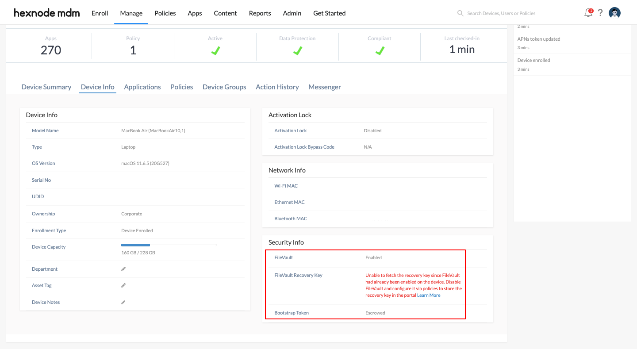The height and width of the screenshot is (349, 637).
Task: Click the Policy count 1
Action: 133,50
